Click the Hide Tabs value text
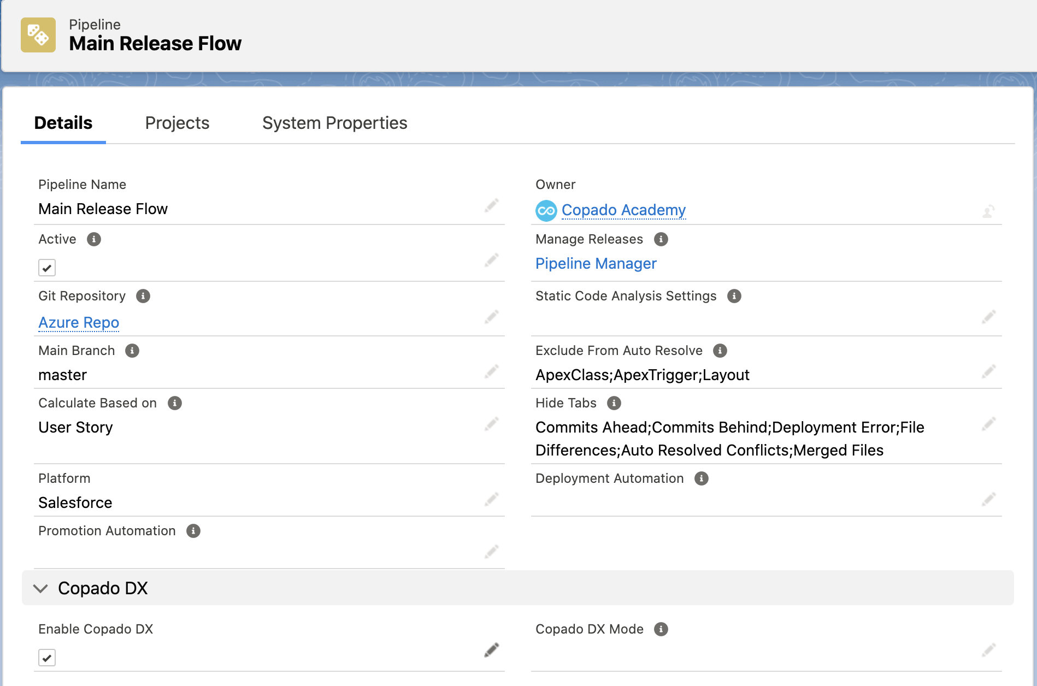This screenshot has width=1037, height=686. point(730,439)
